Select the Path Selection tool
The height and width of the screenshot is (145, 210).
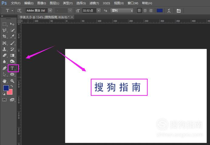[x=5, y=74]
